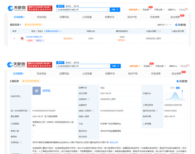Click Tianyancha logo above the 工商信息 section

pyautogui.click(x=16, y=65)
